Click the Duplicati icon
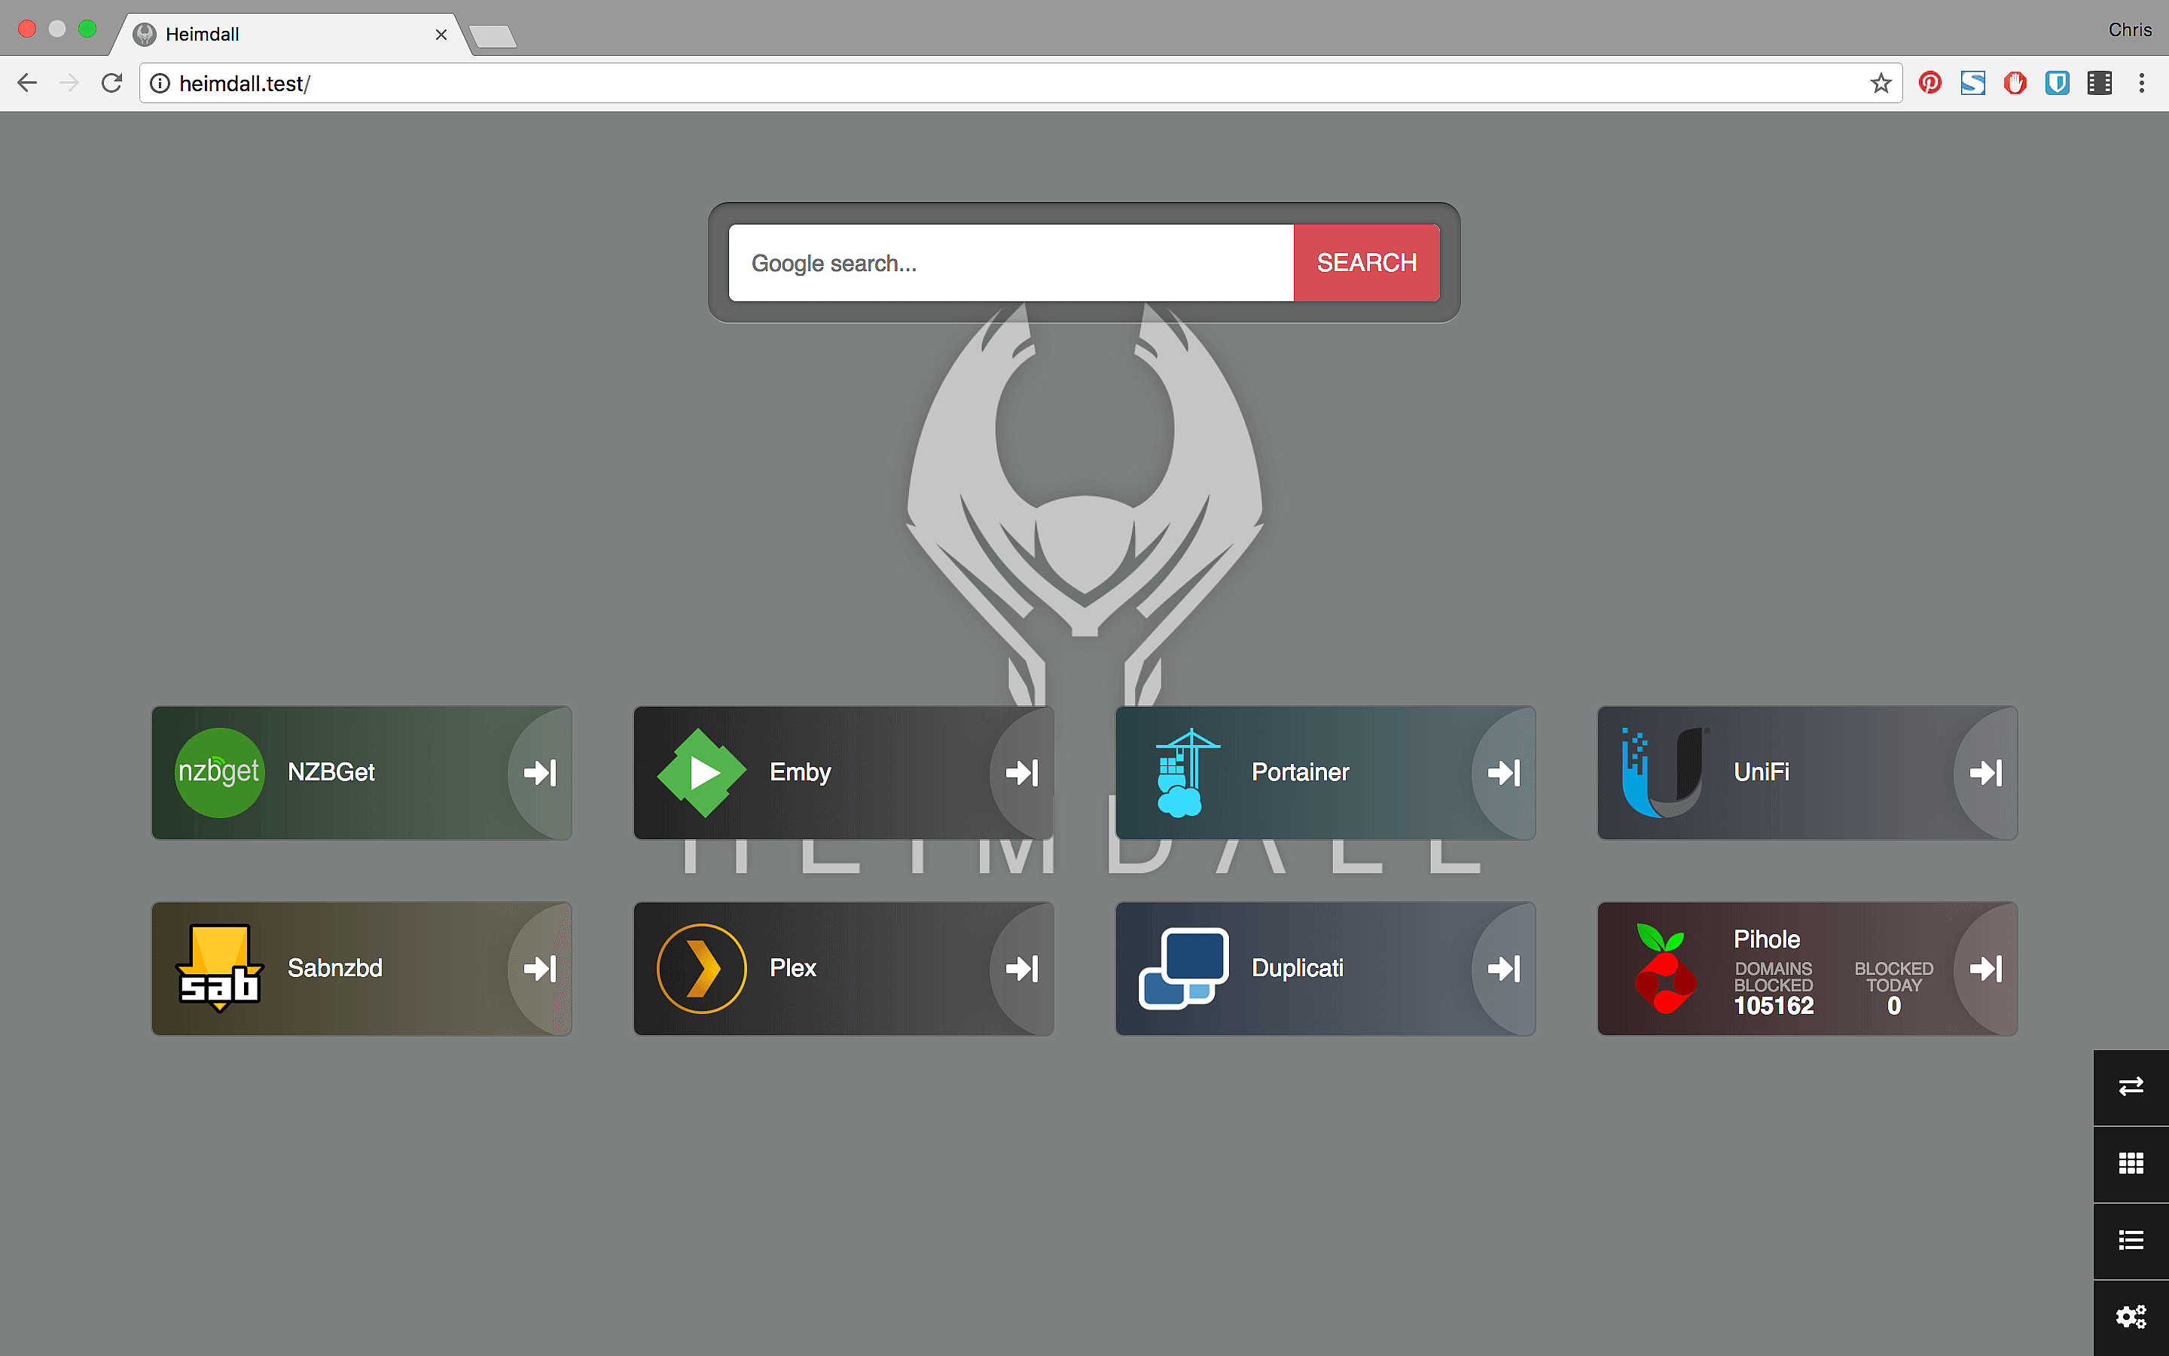Screen dimensions: 2169x1356 1183,968
